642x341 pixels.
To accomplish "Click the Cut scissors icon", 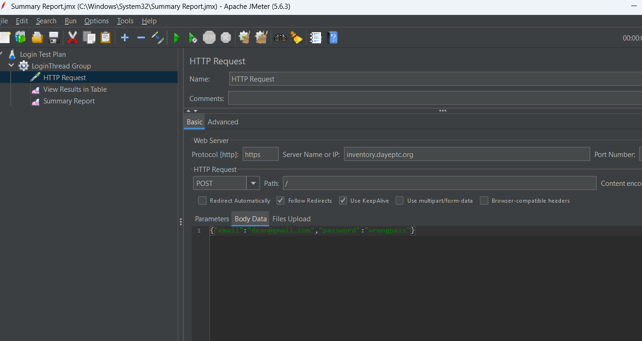I will [72, 38].
